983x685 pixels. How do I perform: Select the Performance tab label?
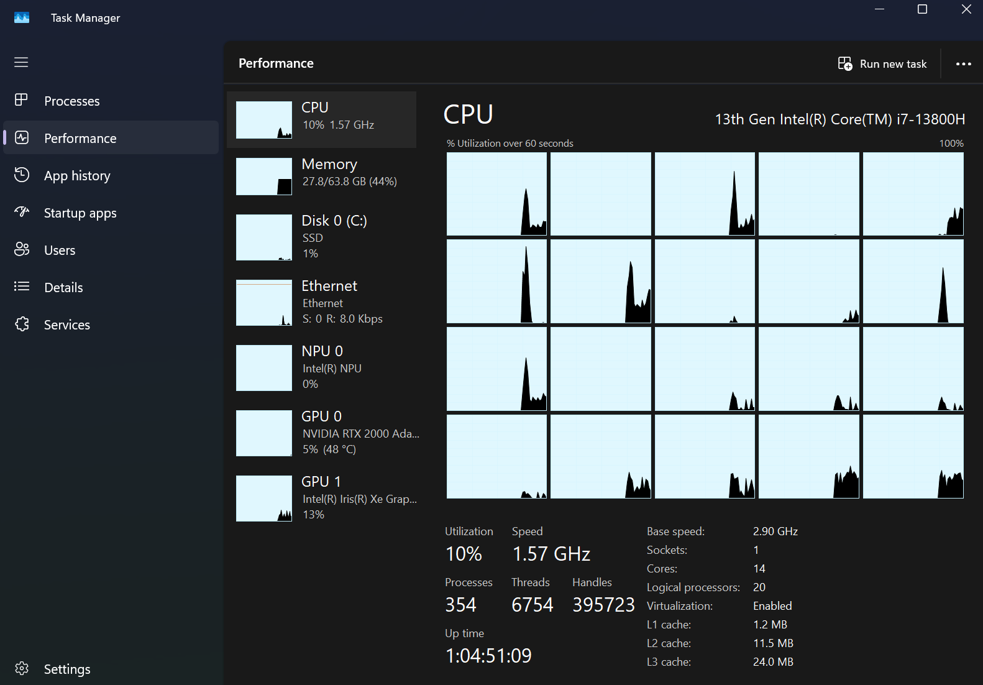tap(80, 138)
